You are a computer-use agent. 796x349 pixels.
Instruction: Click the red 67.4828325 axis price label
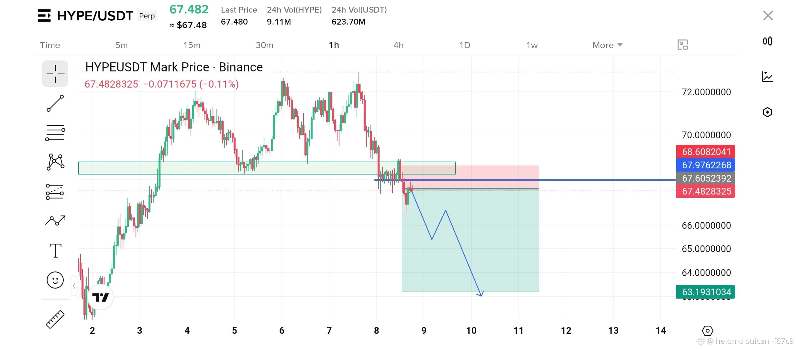tap(706, 191)
